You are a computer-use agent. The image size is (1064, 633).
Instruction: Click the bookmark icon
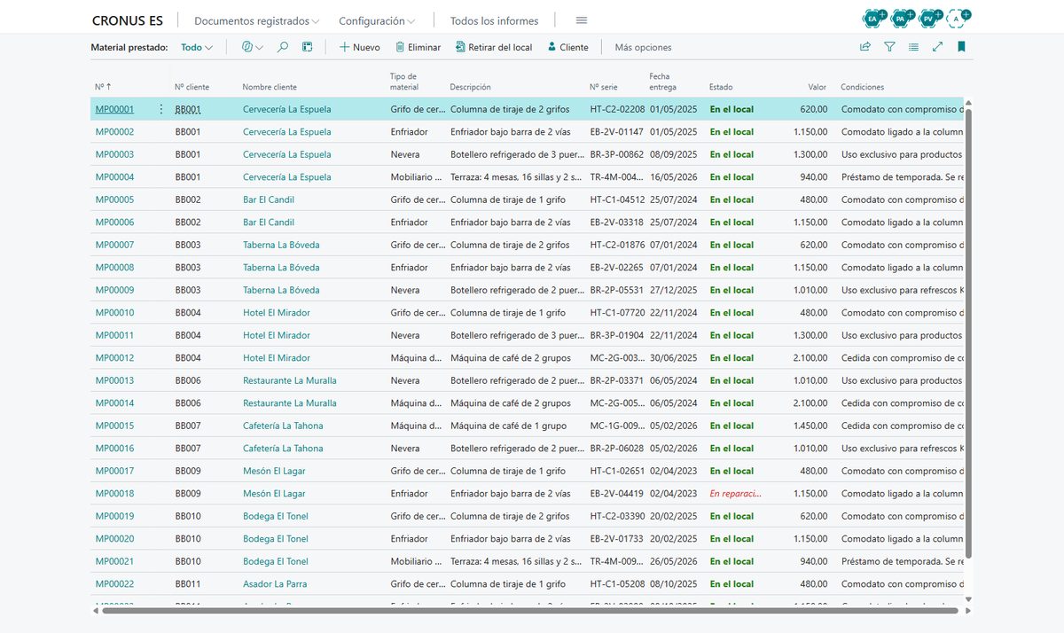point(961,47)
